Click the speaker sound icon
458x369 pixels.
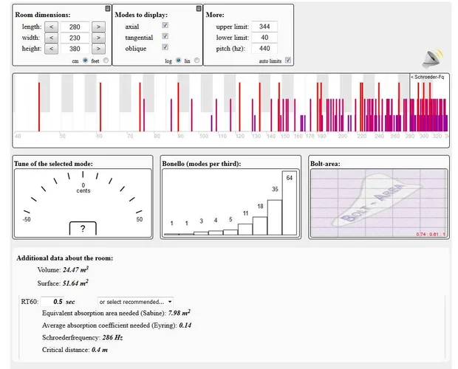click(433, 58)
